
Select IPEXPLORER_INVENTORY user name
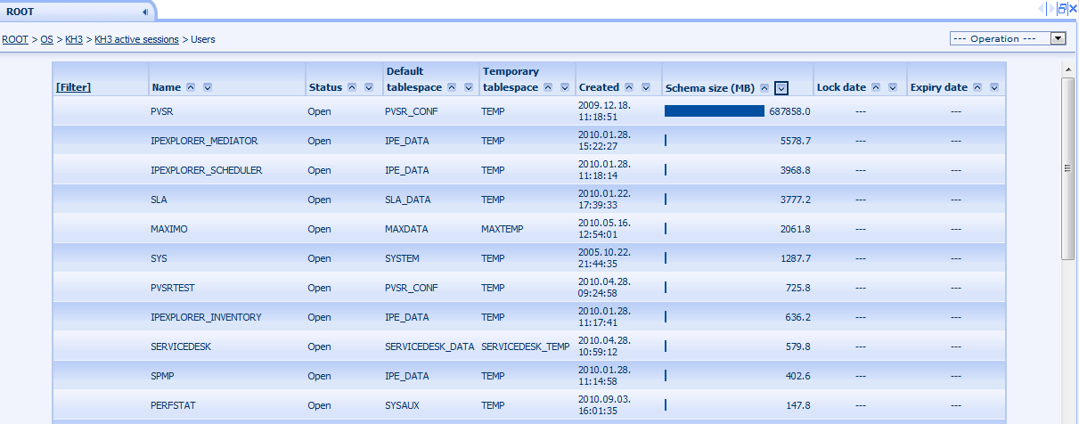click(206, 317)
